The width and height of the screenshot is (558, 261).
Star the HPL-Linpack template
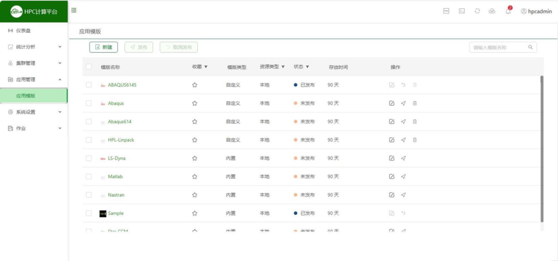195,140
